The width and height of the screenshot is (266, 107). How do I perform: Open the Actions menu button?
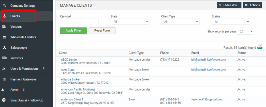point(253,5)
